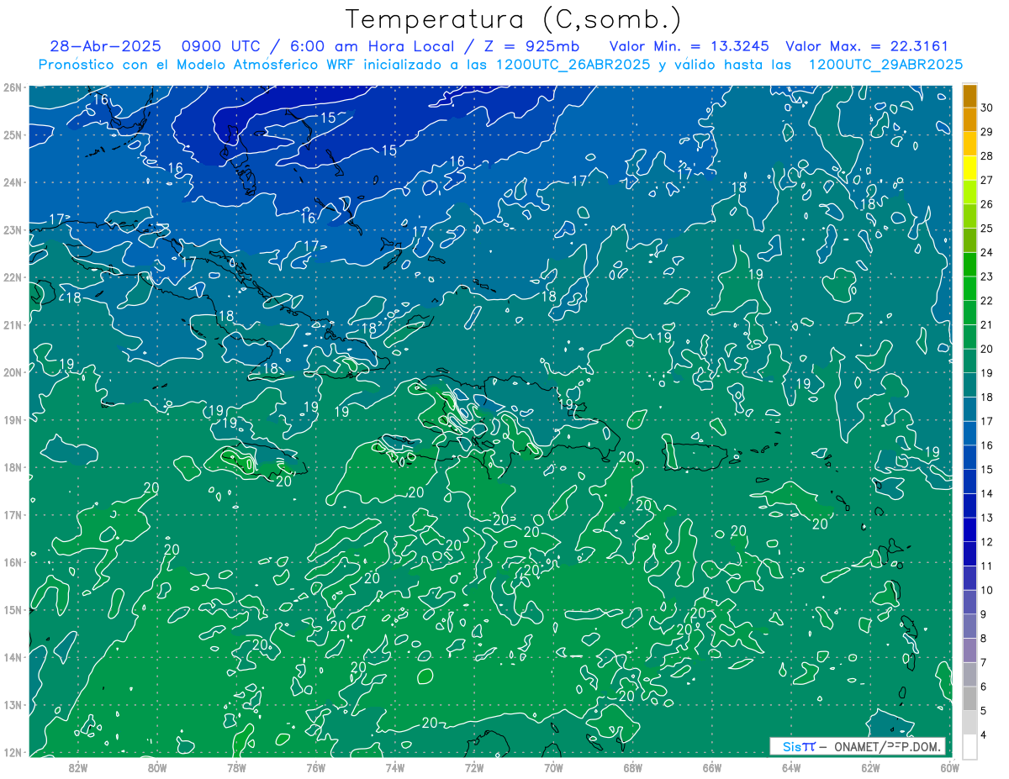Click the "76W" longitude axis label
Image resolution: width=1009 pixels, height=779 pixels.
[x=315, y=767]
